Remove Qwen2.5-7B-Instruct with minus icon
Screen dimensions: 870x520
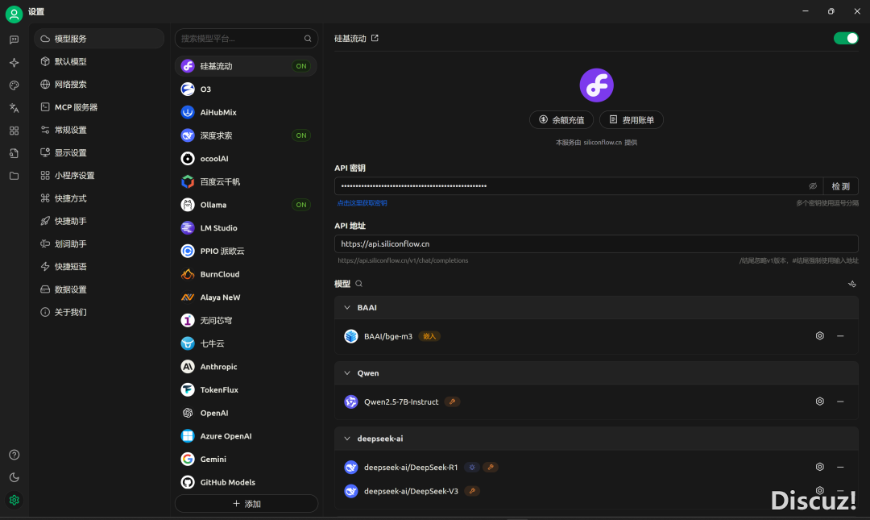[840, 401]
